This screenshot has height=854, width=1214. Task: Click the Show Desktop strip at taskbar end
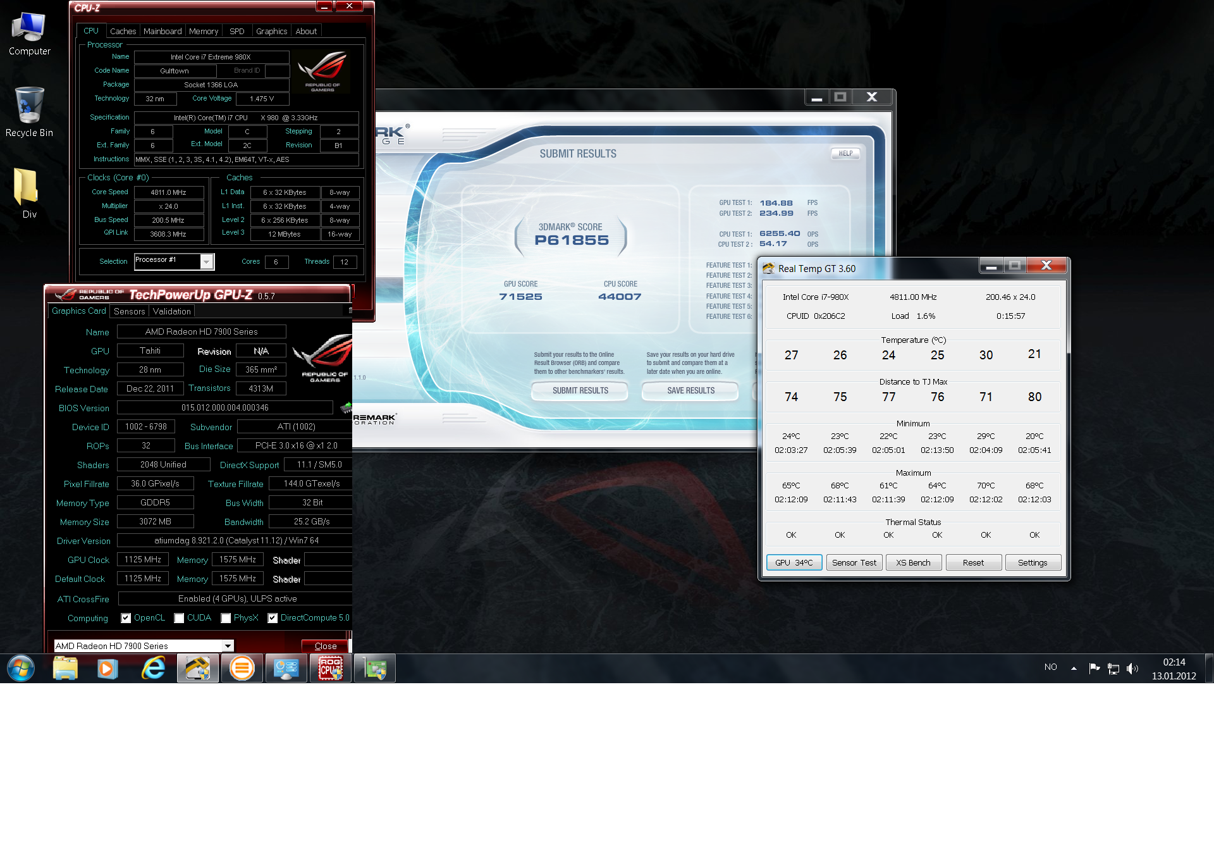point(1209,668)
